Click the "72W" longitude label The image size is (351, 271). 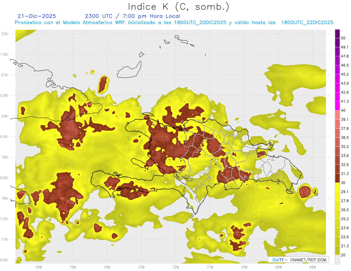pyautogui.click(x=175, y=267)
